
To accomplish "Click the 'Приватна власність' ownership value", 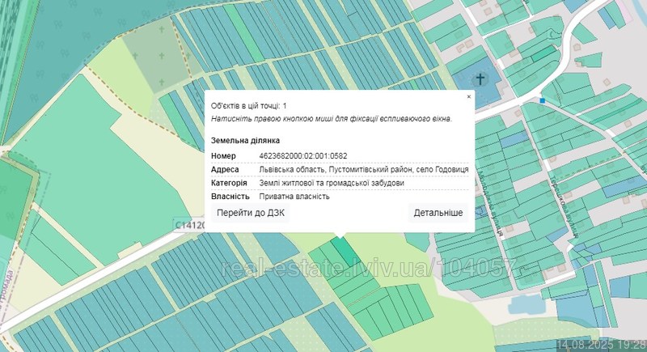I will coord(294,197).
